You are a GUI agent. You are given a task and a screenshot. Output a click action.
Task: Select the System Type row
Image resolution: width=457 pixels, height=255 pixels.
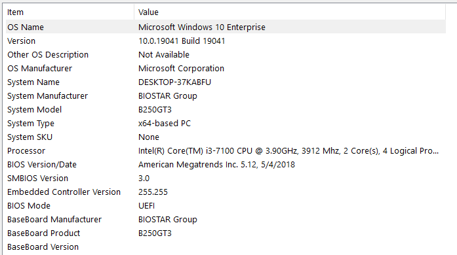(x=226, y=124)
